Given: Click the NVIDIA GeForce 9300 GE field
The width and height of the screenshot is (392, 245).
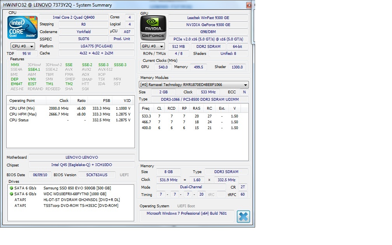Looking at the screenshot, I should [208, 25].
